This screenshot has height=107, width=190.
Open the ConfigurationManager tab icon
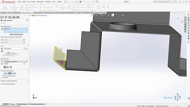click(x=10, y=17)
